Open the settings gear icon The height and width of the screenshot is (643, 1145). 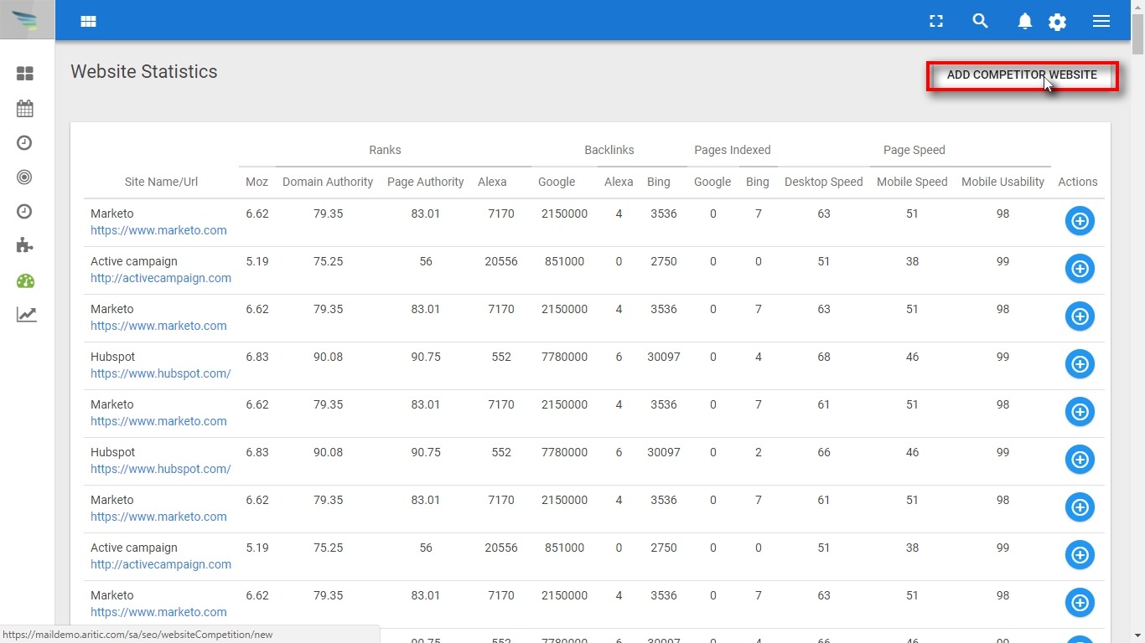coord(1058,22)
